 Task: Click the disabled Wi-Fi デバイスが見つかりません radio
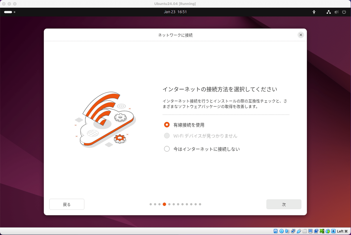167,136
